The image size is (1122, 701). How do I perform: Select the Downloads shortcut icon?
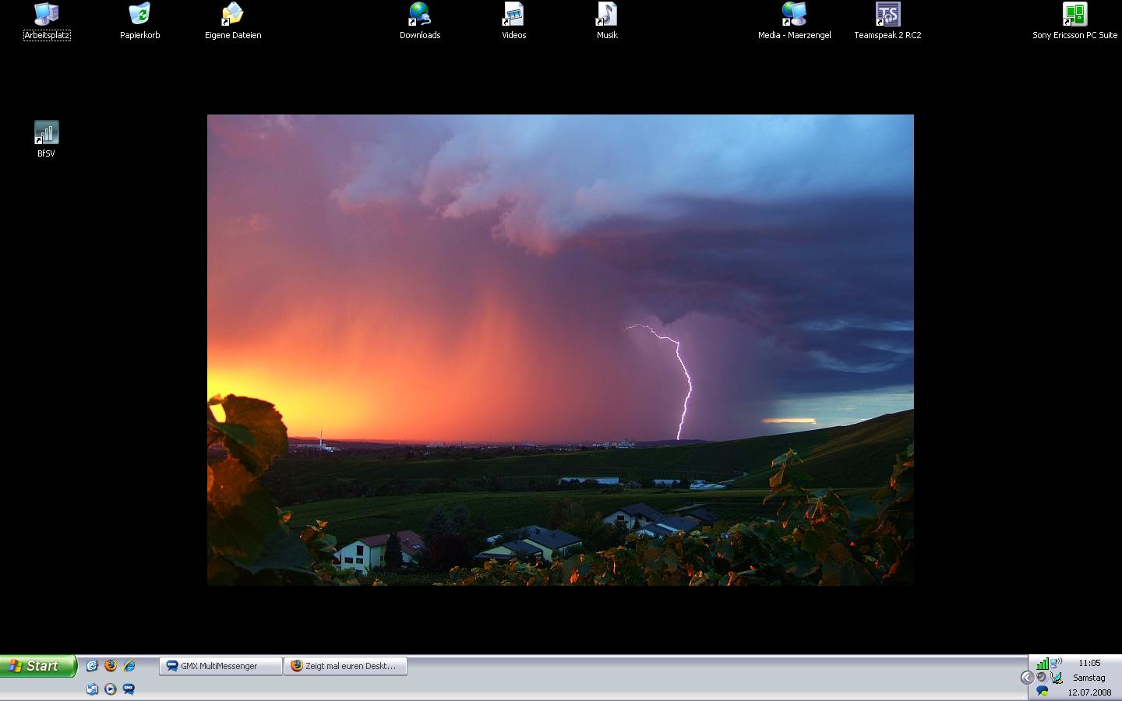(x=420, y=21)
